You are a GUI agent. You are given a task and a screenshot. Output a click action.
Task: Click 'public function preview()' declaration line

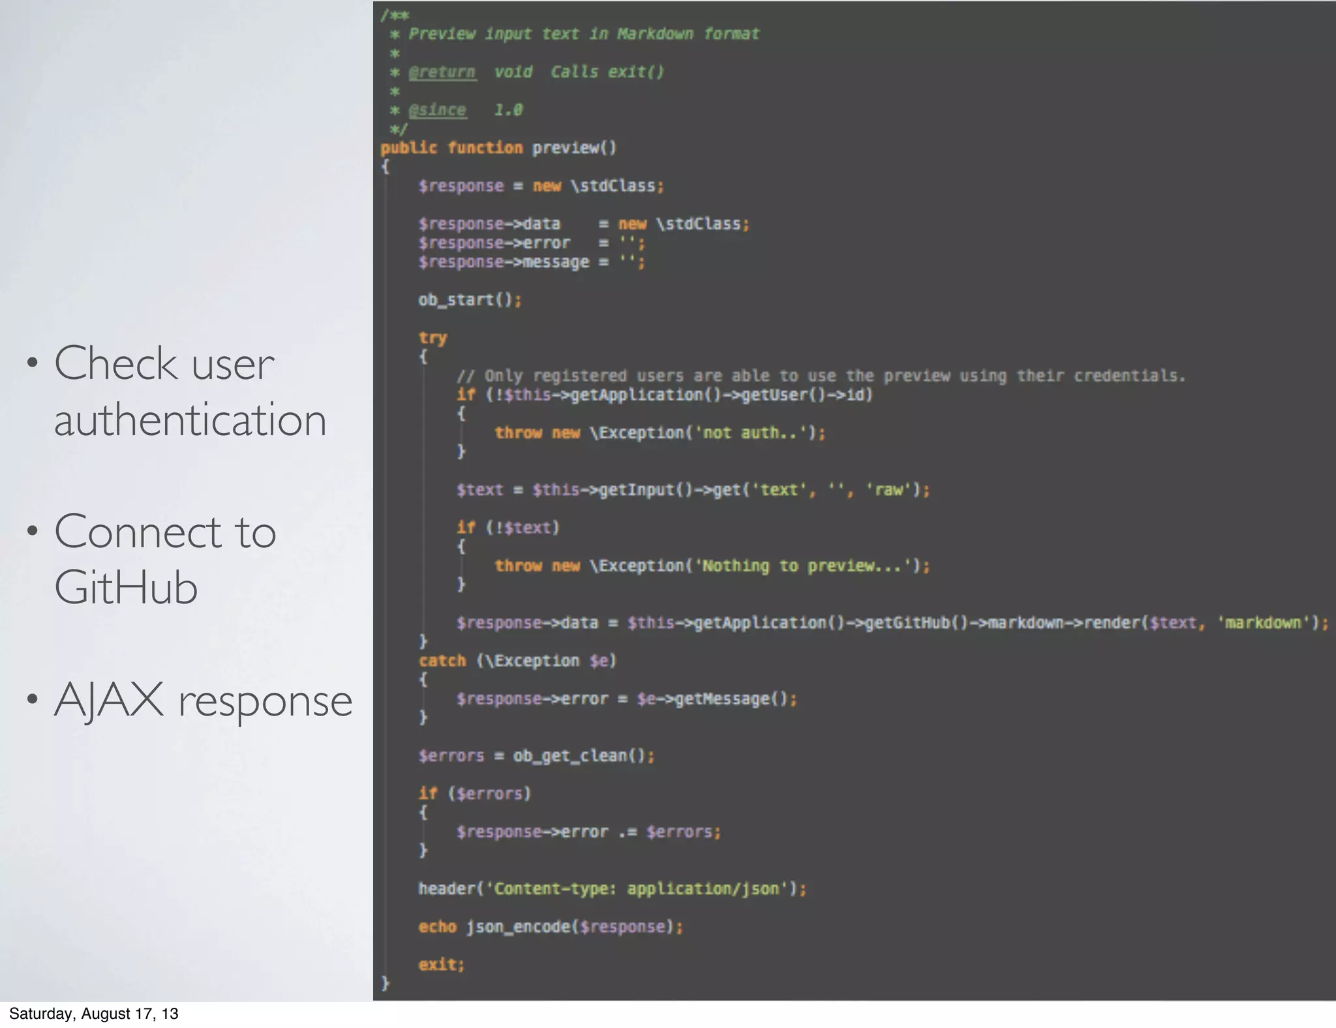tap(498, 148)
